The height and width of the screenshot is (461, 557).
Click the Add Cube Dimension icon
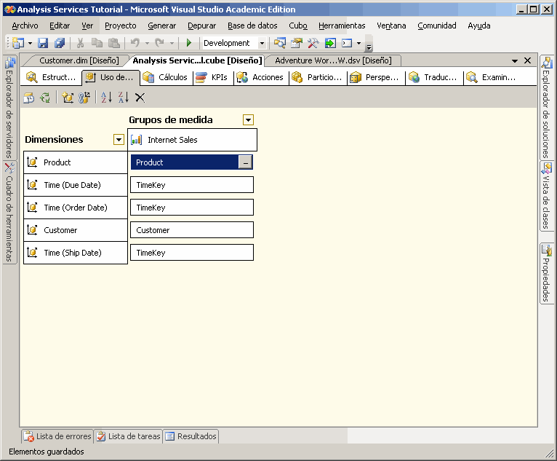[x=68, y=98]
